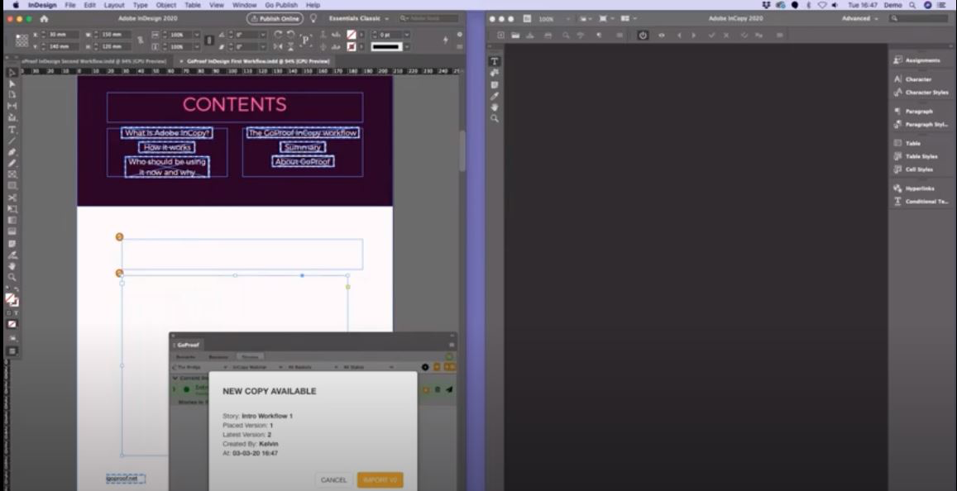Screen dimensions: 957x491
Task: Click the CANCEL button in dialog
Action: 334,480
